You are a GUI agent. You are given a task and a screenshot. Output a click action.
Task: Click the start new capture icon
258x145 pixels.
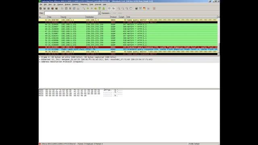point(48,8)
